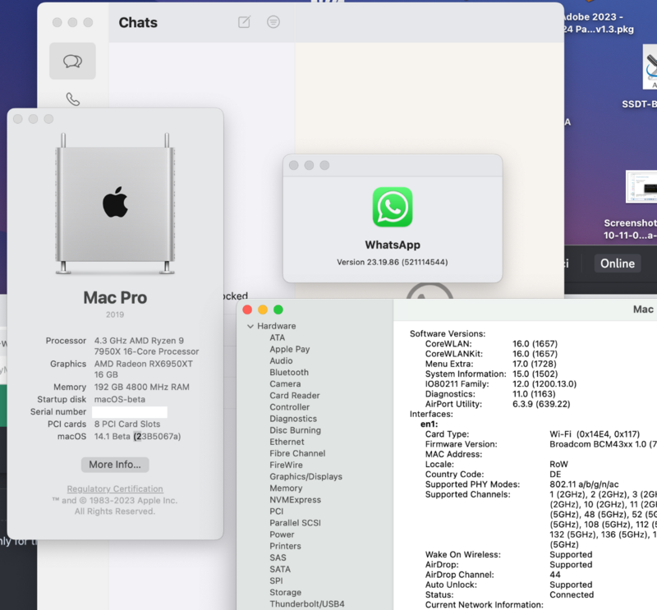Select Apple Pay in Hardware list
Screen dimensions: 657x610
[290, 350]
